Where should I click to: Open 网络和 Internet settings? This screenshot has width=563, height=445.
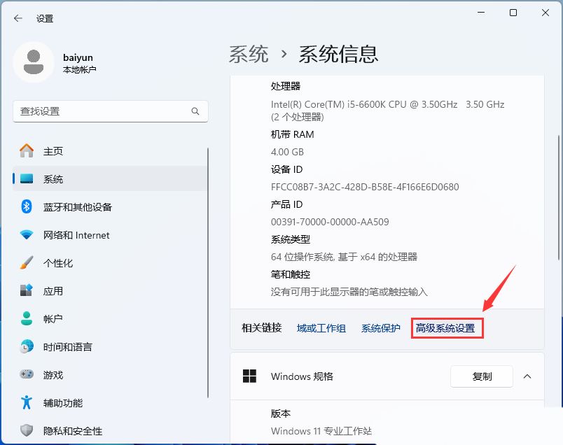pyautogui.click(x=77, y=235)
